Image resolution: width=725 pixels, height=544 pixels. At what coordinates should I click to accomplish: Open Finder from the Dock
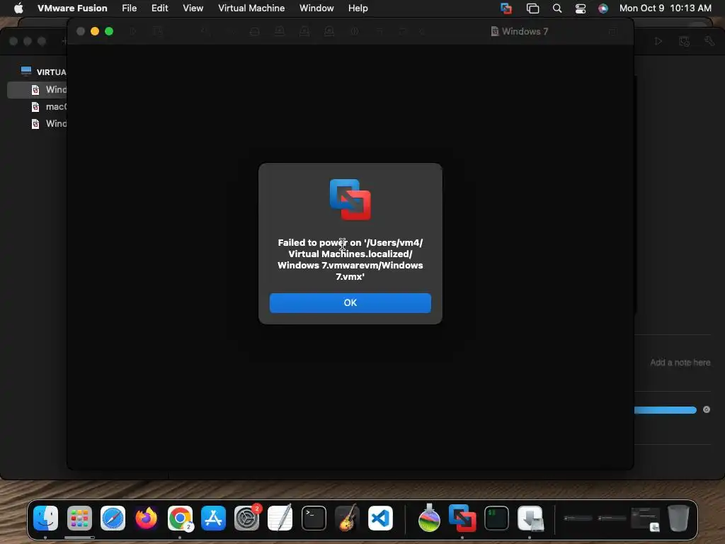click(46, 518)
